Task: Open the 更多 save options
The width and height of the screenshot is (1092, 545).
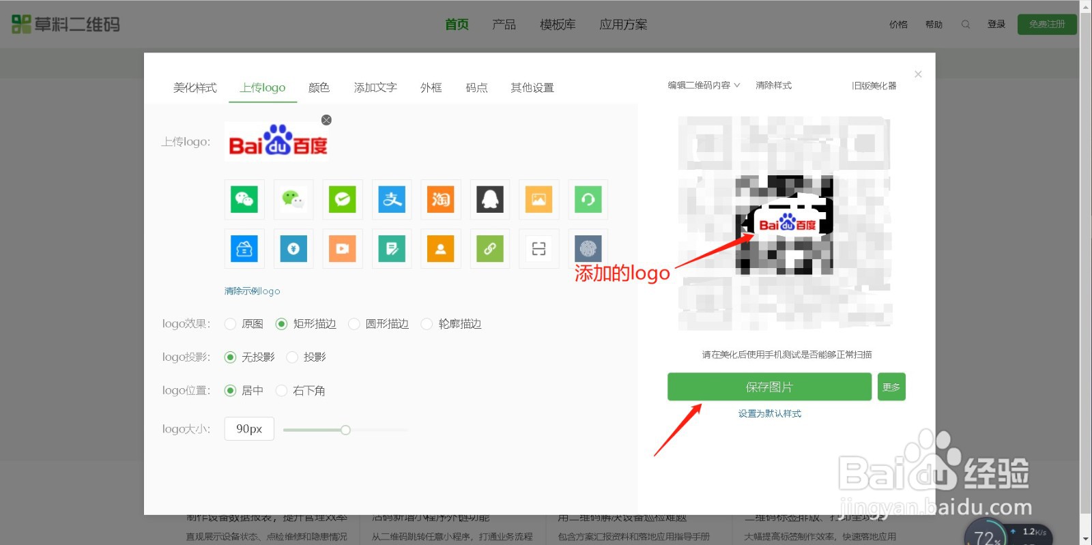Action: (891, 387)
